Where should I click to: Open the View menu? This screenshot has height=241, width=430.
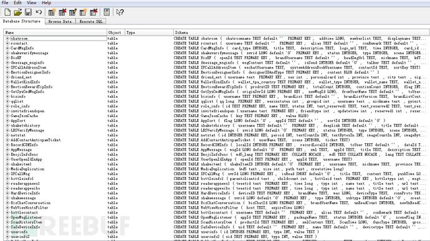(x=32, y=2)
